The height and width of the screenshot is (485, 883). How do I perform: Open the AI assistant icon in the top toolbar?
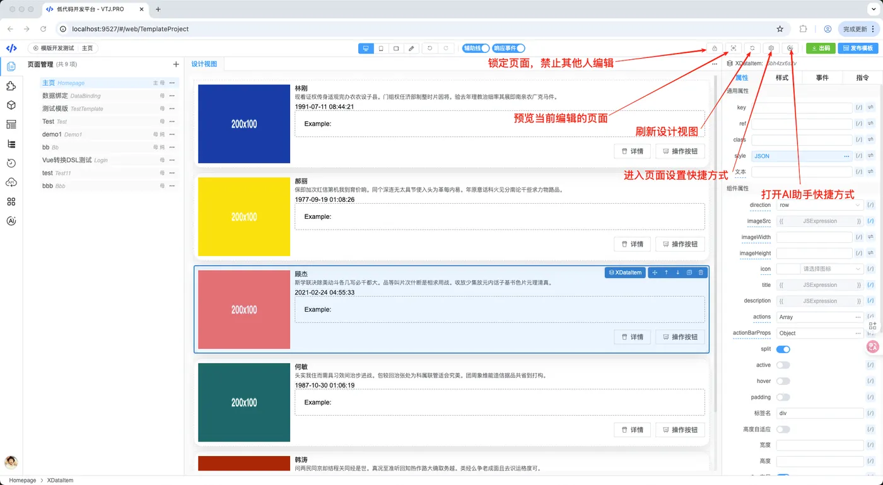point(790,48)
